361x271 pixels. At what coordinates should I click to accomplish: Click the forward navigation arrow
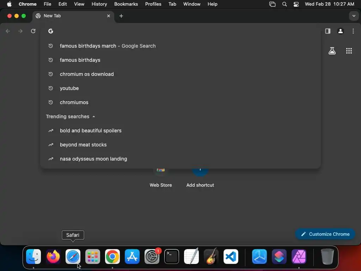click(20, 31)
